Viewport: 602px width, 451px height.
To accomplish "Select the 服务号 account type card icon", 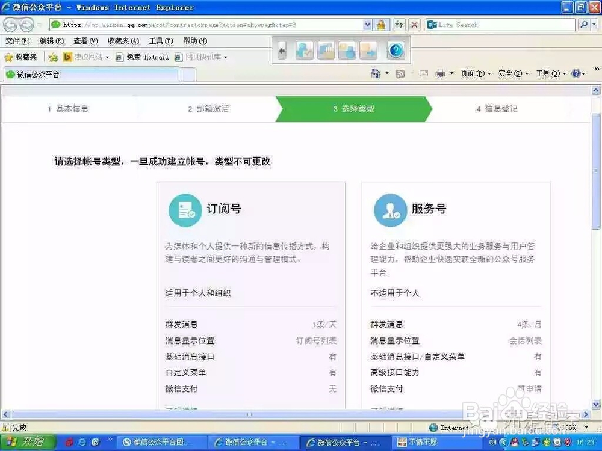I will [391, 210].
